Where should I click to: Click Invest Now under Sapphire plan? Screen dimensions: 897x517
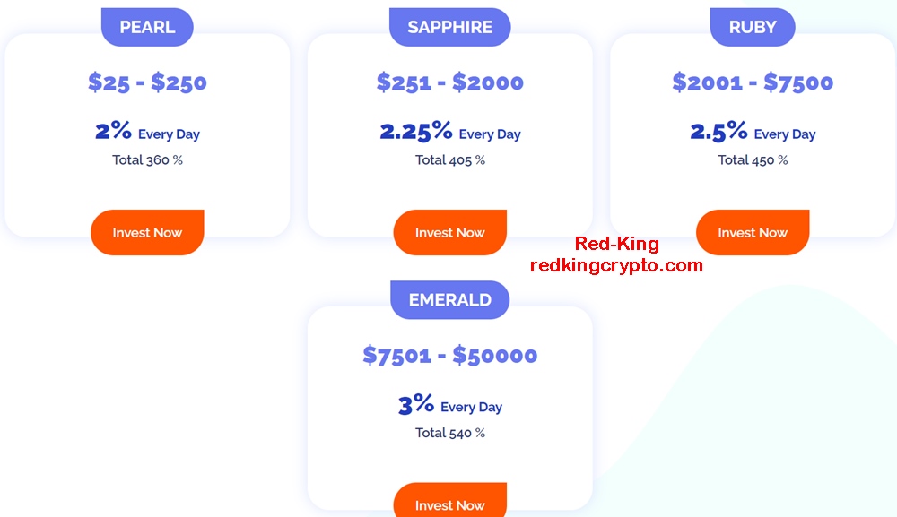coord(449,232)
